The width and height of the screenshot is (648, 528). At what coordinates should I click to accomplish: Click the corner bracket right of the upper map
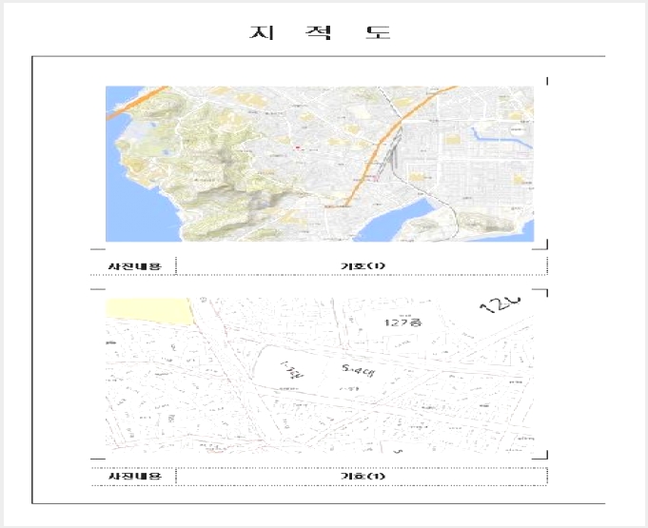coord(540,244)
